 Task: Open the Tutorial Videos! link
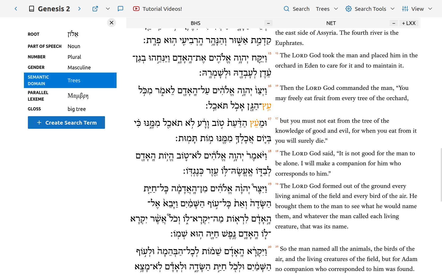click(x=162, y=9)
